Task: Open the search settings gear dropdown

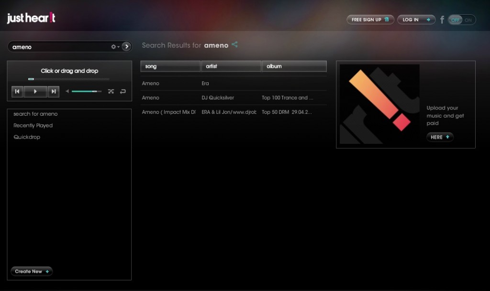Action: [115, 47]
